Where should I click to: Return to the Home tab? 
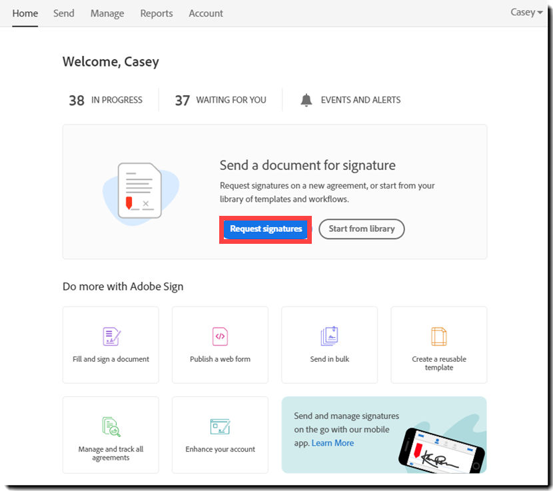(25, 13)
